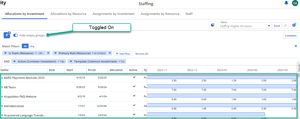
Task: Click the Role column header
Action: [x=52, y=70]
